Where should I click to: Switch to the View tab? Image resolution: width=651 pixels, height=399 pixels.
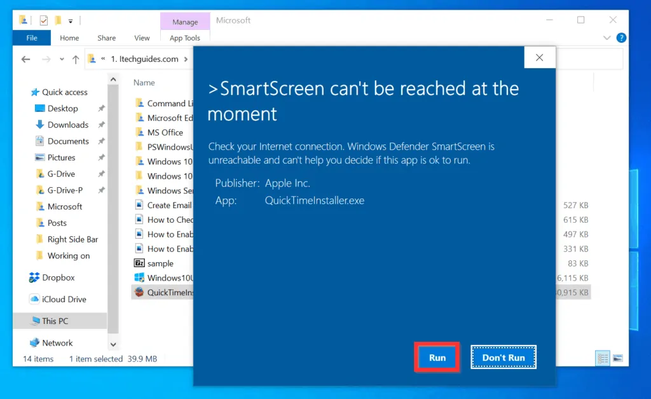click(141, 38)
